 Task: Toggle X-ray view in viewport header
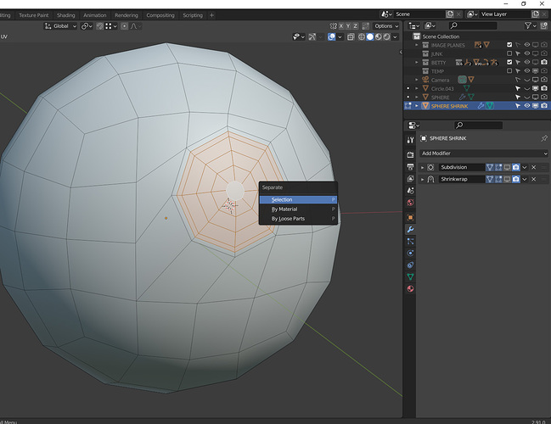point(351,36)
